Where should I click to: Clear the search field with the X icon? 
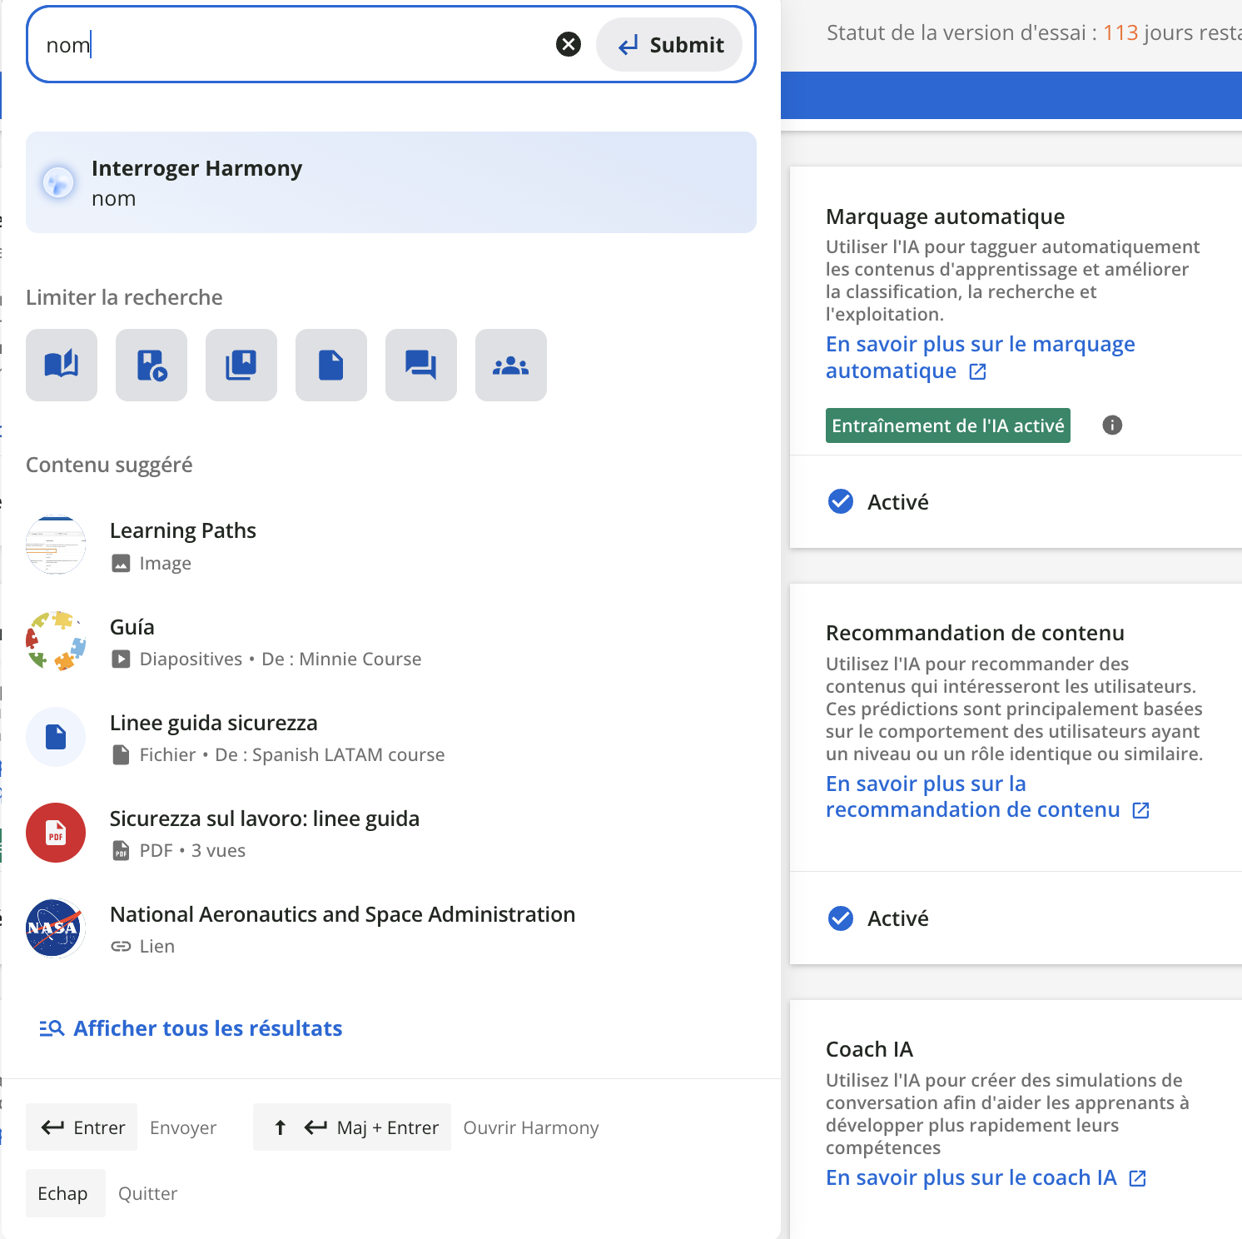[x=569, y=44]
